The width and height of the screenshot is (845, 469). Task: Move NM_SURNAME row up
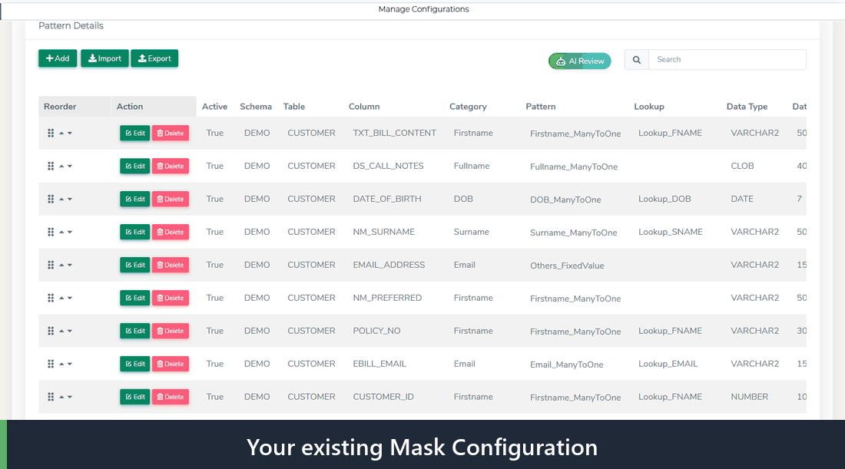(61, 232)
